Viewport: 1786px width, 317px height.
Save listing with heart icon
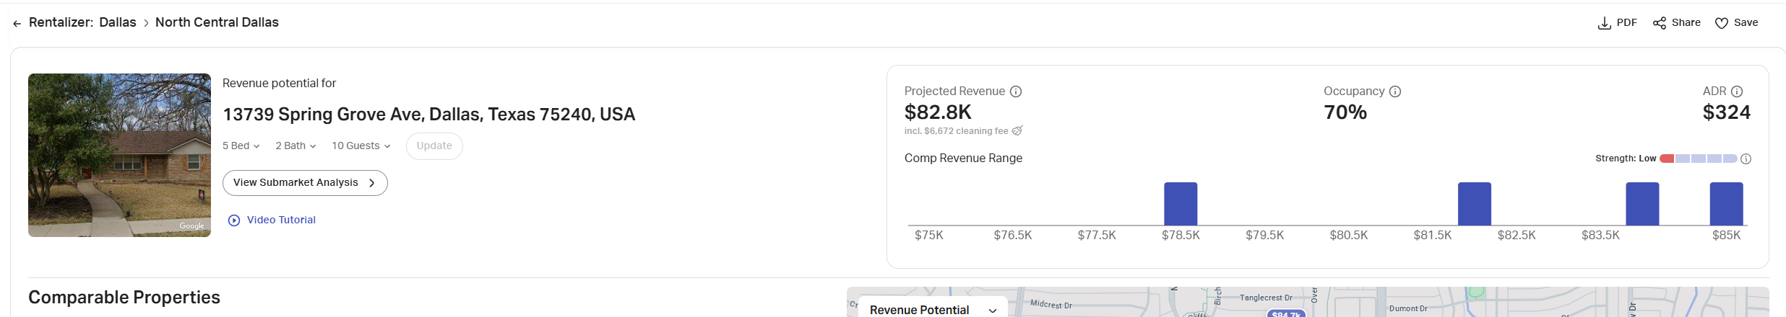[1722, 23]
